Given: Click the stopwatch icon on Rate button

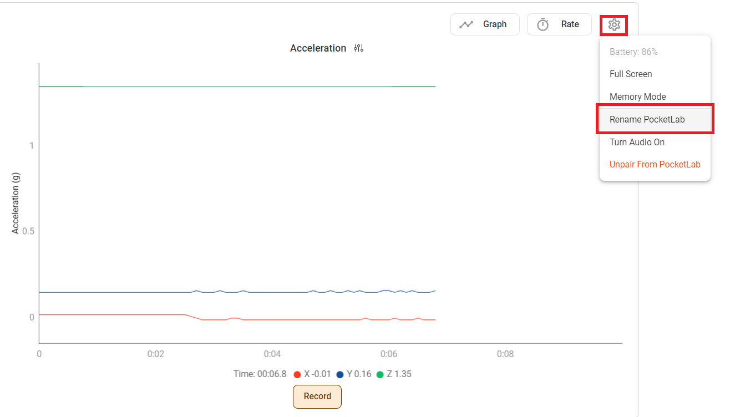Looking at the screenshot, I should coord(543,24).
